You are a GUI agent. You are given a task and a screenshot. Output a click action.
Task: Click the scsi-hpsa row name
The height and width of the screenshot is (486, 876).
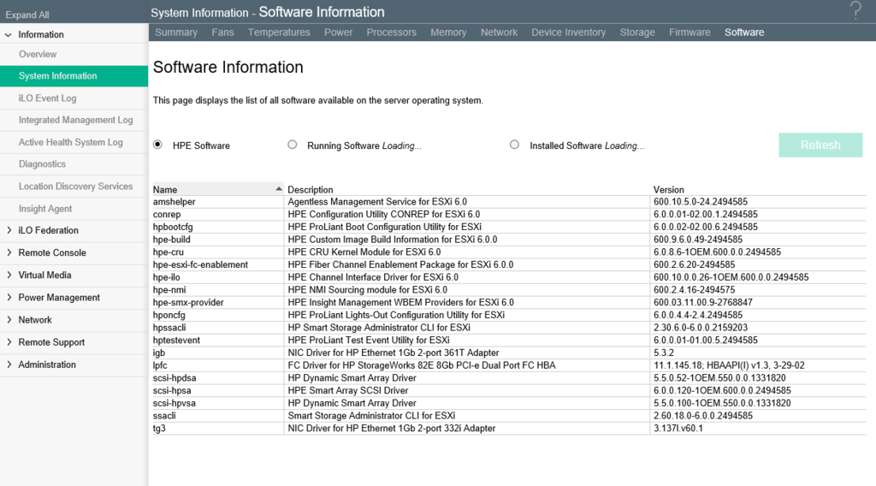[x=172, y=390]
